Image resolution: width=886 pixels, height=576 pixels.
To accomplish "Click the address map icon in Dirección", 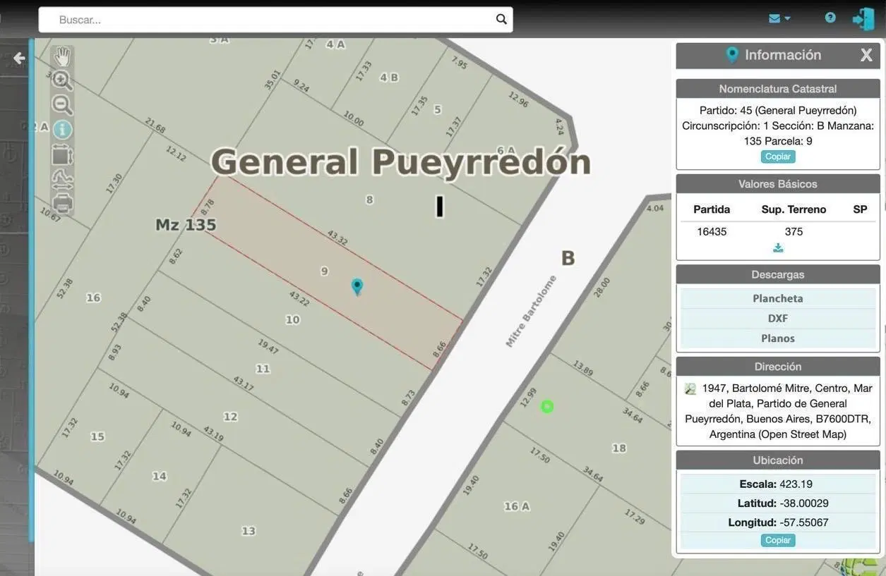I will click(x=690, y=388).
